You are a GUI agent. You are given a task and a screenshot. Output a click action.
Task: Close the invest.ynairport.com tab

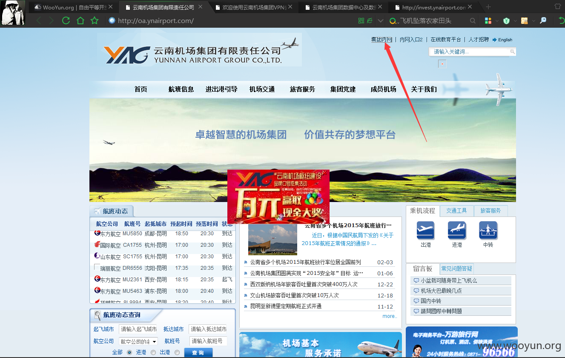pos(470,7)
